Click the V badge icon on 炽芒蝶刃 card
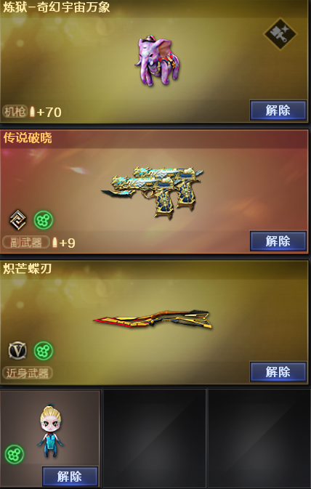The height and width of the screenshot is (489, 311). [x=17, y=350]
